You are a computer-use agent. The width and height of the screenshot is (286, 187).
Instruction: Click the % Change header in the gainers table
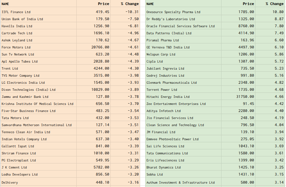coord(275,4)
